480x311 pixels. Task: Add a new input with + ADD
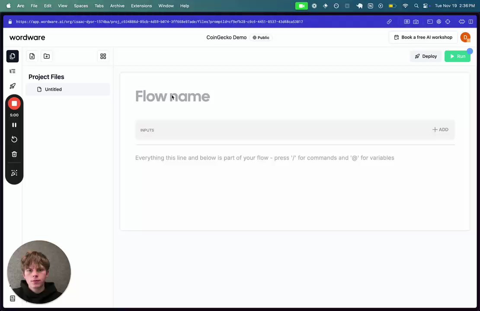[440, 130]
